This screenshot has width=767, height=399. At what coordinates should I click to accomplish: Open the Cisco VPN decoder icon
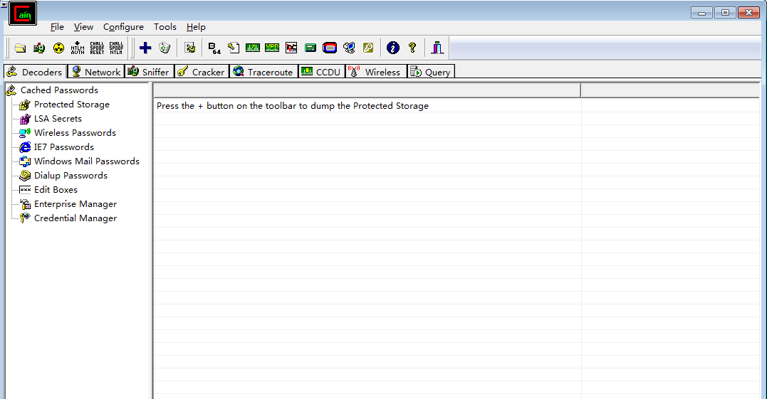(x=272, y=48)
